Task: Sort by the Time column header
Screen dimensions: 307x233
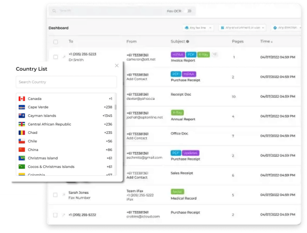Action: 266,41
